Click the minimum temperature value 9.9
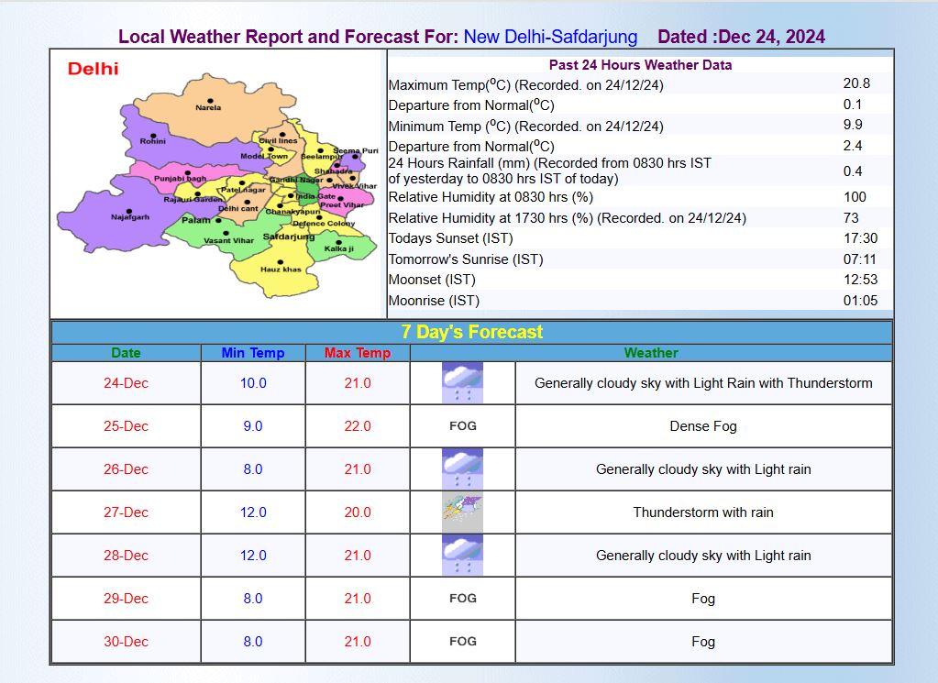Viewport: 938px width, 683px height. pyautogui.click(x=853, y=125)
